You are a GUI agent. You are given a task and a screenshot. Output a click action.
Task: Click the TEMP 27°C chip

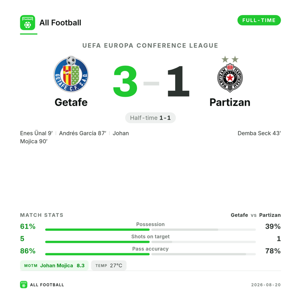(109, 265)
